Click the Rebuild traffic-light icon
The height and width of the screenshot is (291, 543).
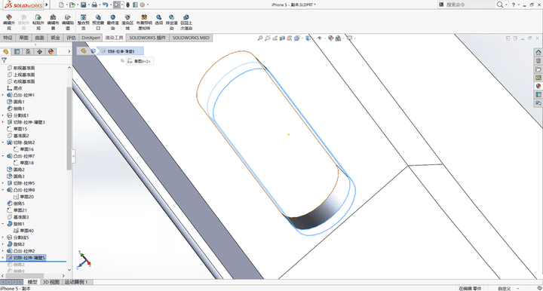(127, 5)
